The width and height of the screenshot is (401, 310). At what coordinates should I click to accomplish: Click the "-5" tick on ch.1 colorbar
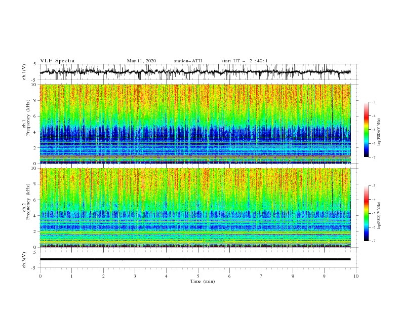tap(373, 130)
